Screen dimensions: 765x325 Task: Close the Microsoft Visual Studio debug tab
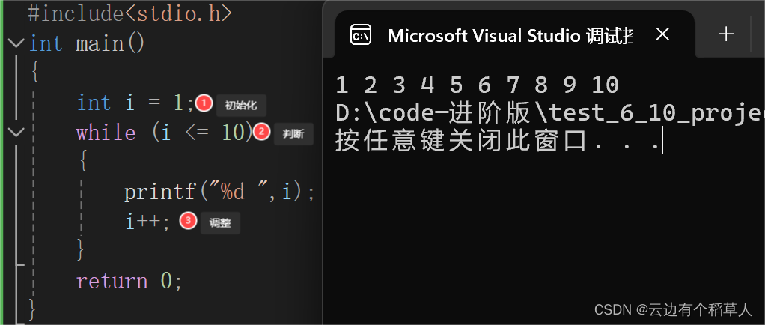pyautogui.click(x=662, y=34)
